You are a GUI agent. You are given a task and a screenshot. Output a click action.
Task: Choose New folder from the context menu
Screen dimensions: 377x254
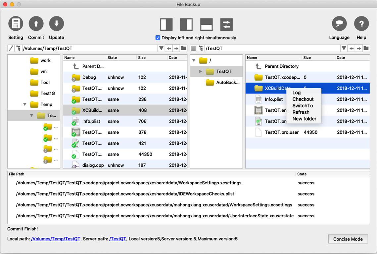click(x=305, y=119)
